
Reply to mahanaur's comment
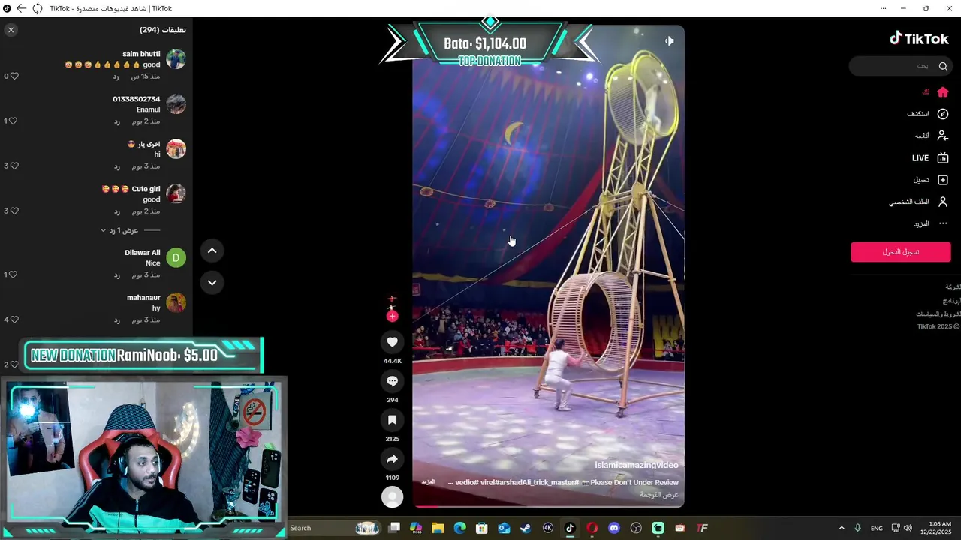[x=116, y=320]
